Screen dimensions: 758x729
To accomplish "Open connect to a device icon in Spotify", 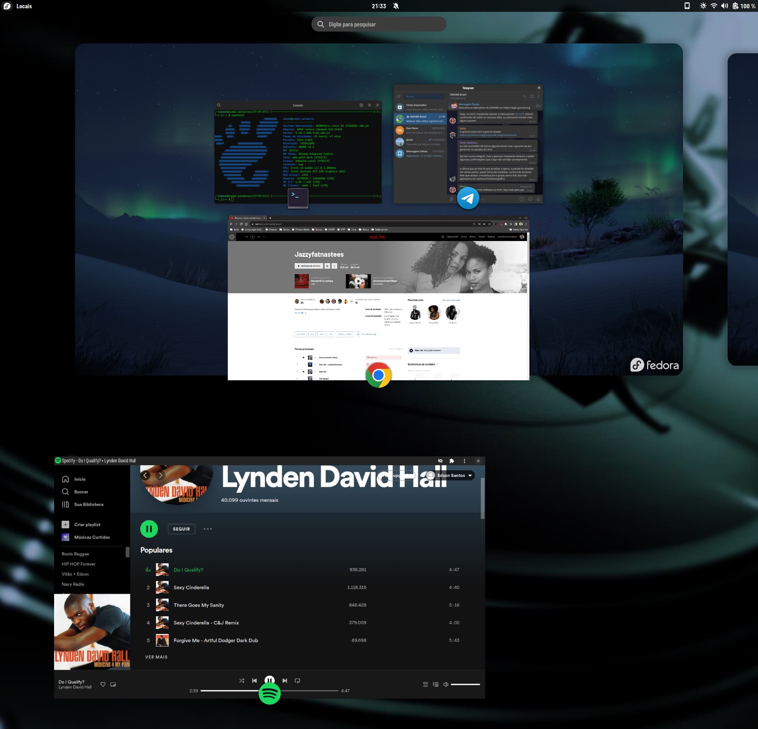I will [x=435, y=684].
